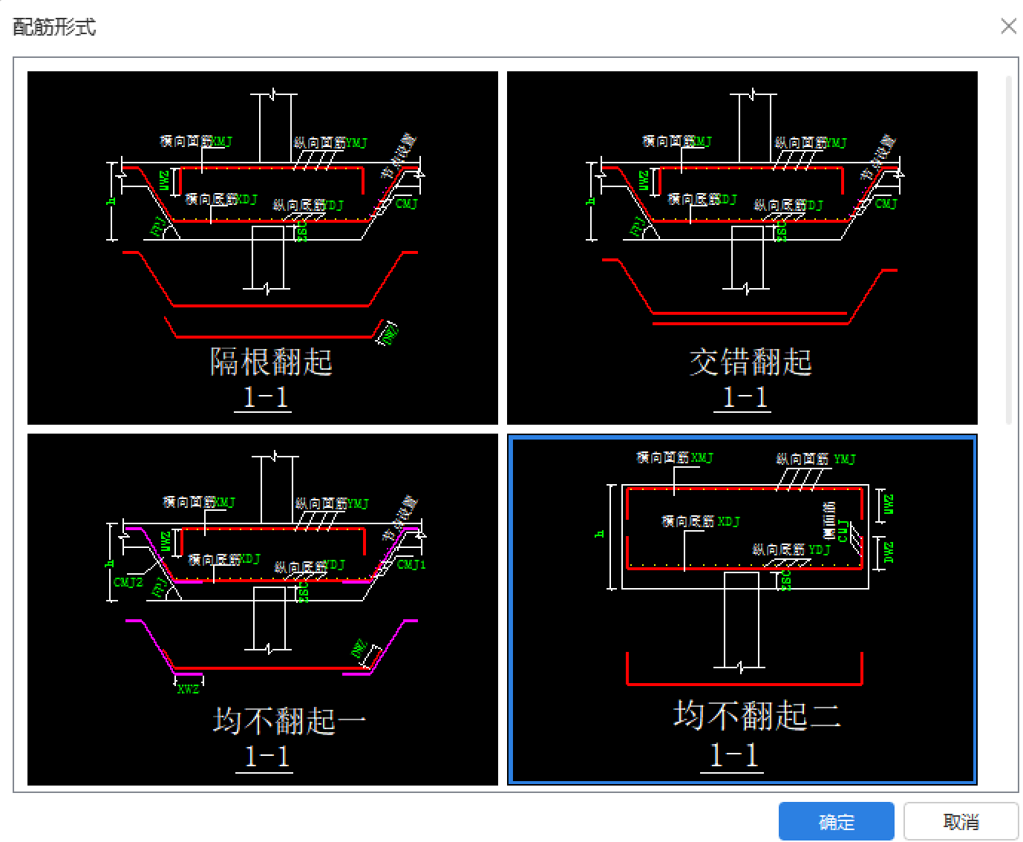Click 横向底筋 XDJ label in 均不翻起二 diagram
This screenshot has width=1023, height=842.
[x=701, y=521]
